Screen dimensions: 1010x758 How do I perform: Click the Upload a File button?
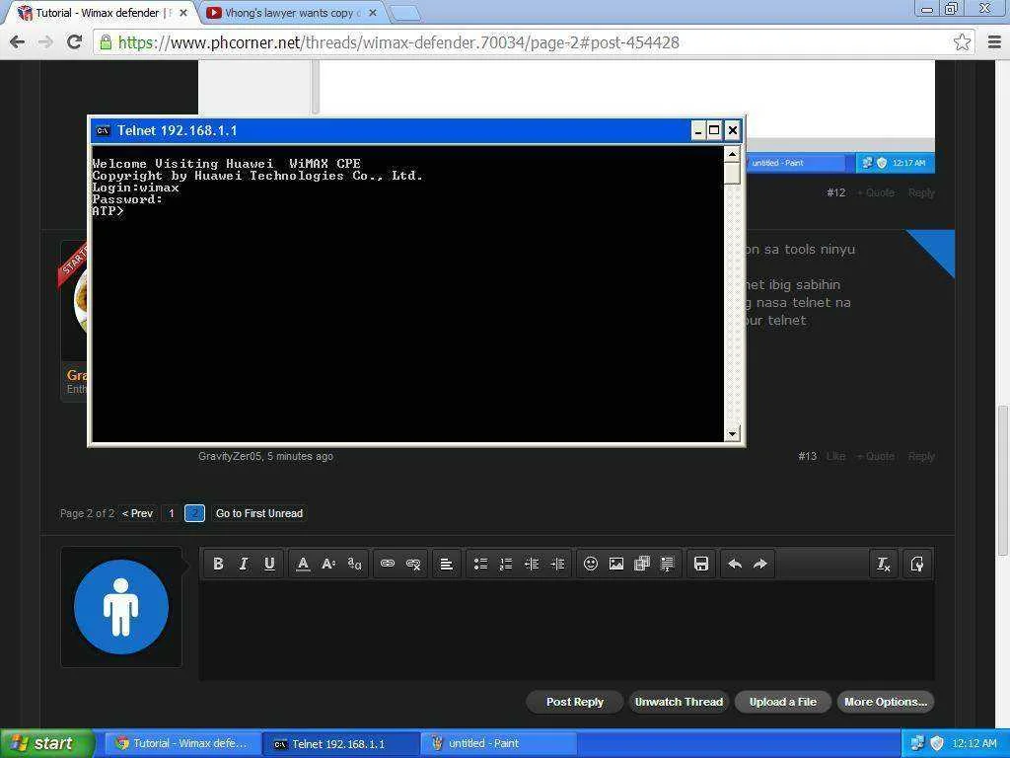[782, 702]
